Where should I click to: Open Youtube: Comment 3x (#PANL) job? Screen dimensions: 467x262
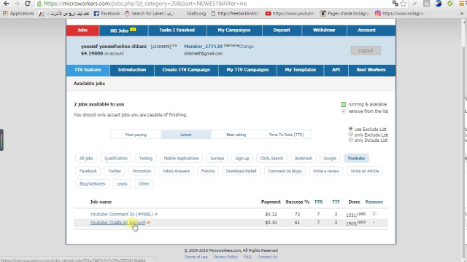click(x=122, y=214)
